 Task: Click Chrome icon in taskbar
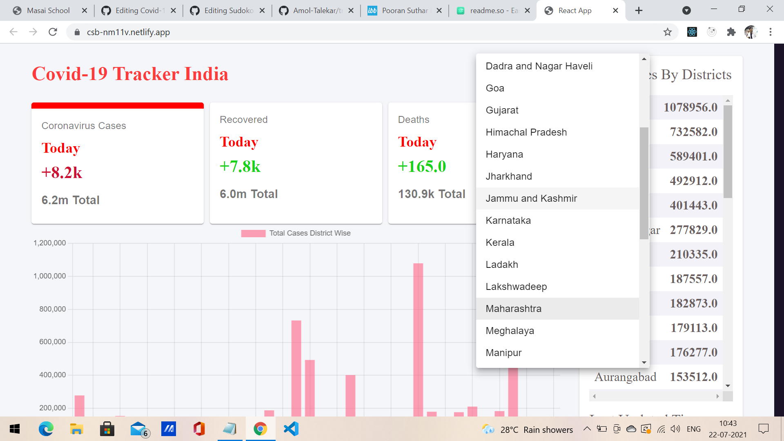tap(260, 429)
